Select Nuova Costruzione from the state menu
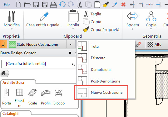 (106, 93)
